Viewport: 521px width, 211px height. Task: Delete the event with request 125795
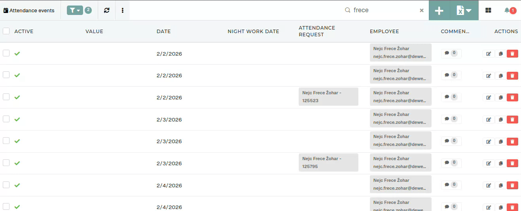(512, 163)
